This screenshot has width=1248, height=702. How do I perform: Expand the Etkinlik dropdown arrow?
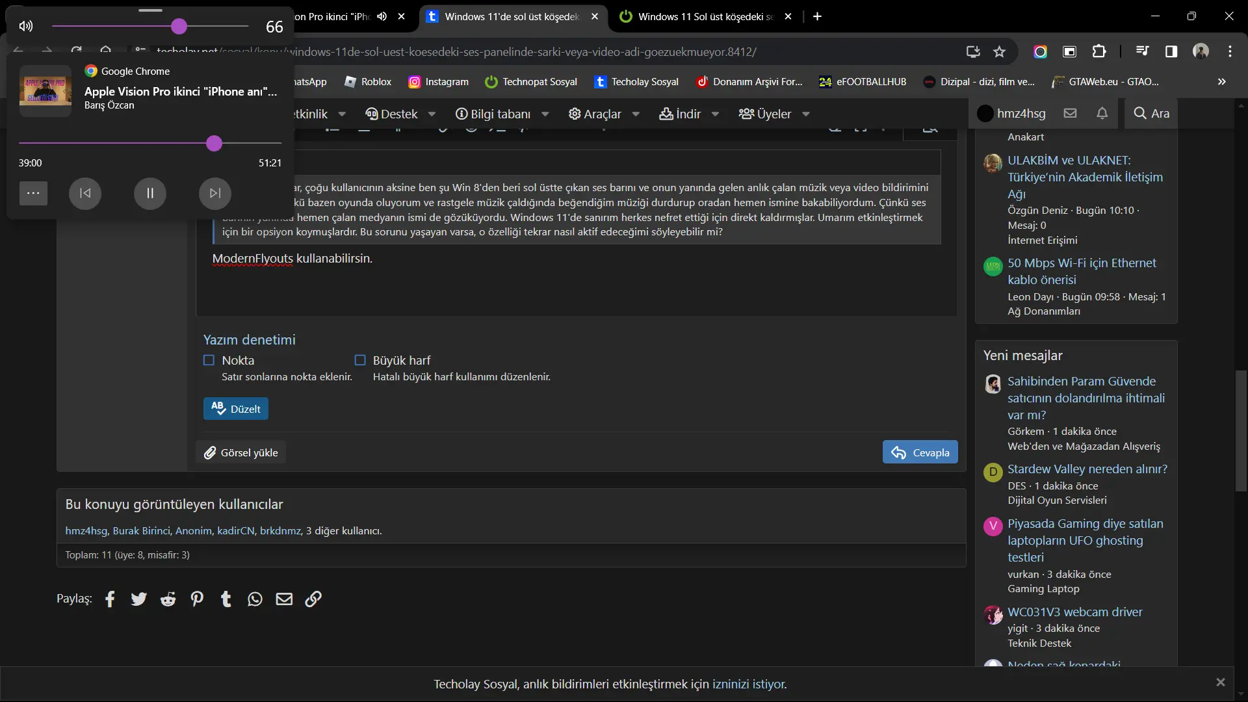(342, 114)
